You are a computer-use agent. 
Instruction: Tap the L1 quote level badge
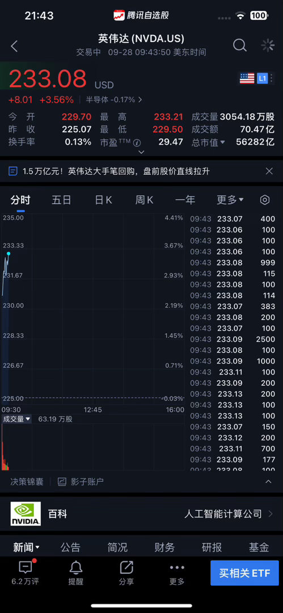pyautogui.click(x=262, y=78)
